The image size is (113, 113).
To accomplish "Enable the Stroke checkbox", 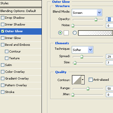I will point(2,92).
